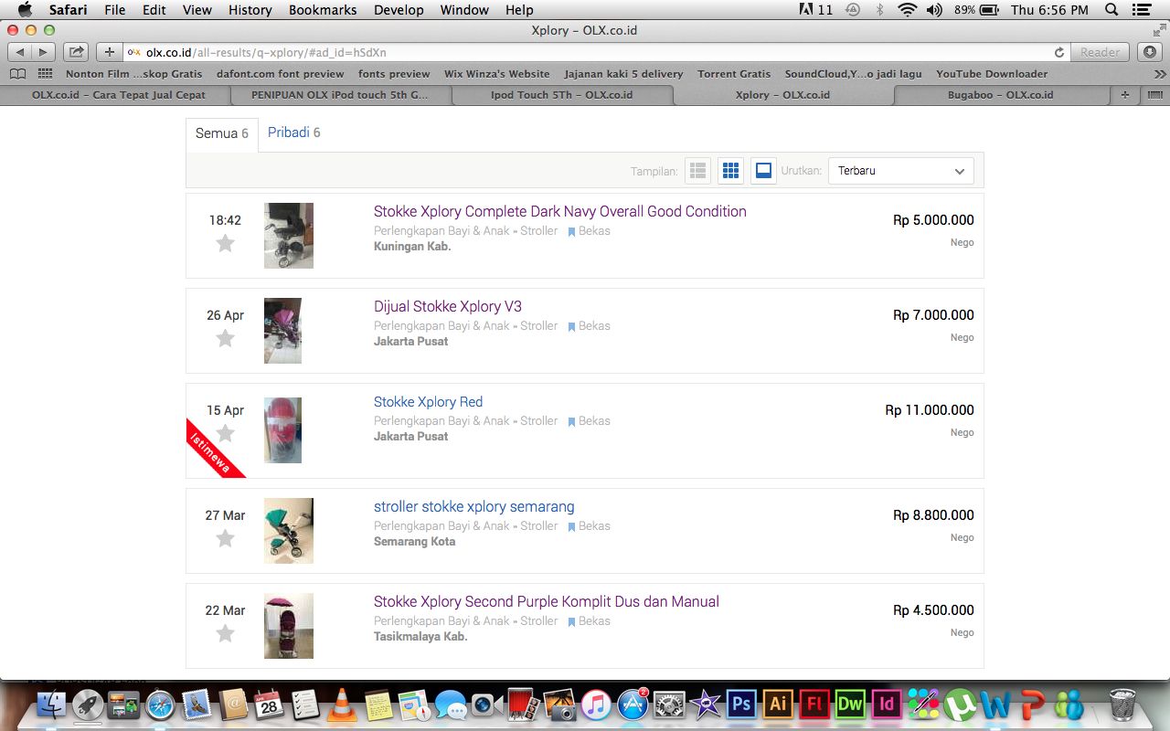Open the File menu
Image resolution: width=1170 pixels, height=731 pixels.
tap(115, 10)
